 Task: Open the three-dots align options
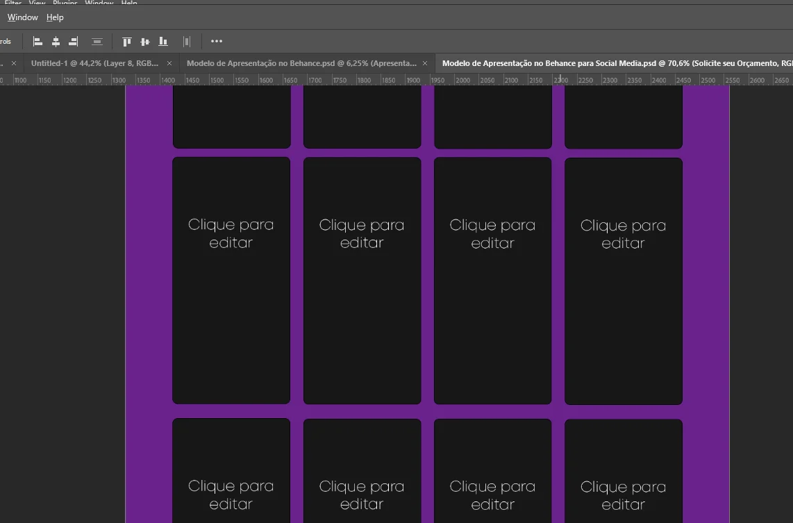pyautogui.click(x=217, y=42)
